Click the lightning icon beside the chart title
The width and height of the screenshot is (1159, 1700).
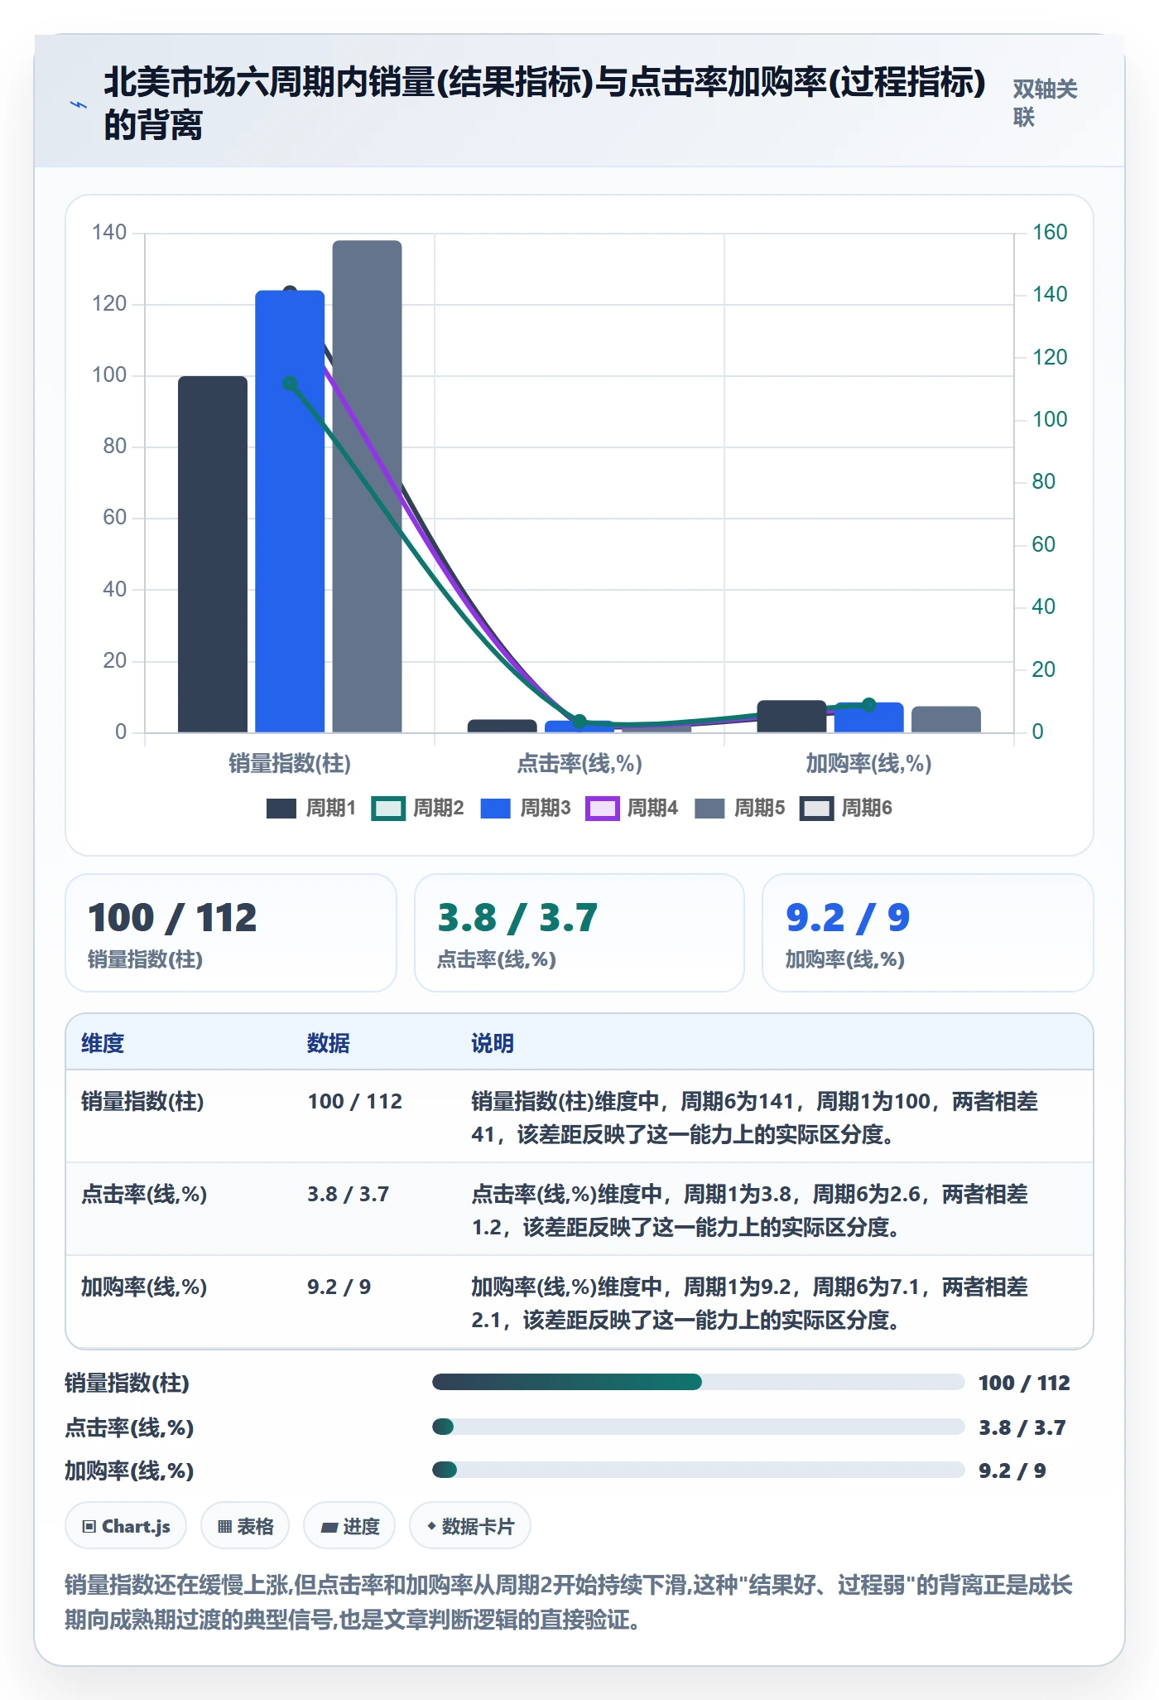pos(79,105)
